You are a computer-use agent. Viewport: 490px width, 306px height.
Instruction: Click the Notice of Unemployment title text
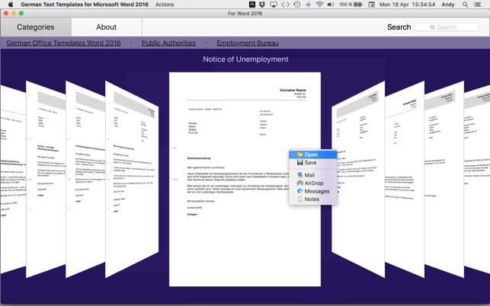(x=245, y=59)
